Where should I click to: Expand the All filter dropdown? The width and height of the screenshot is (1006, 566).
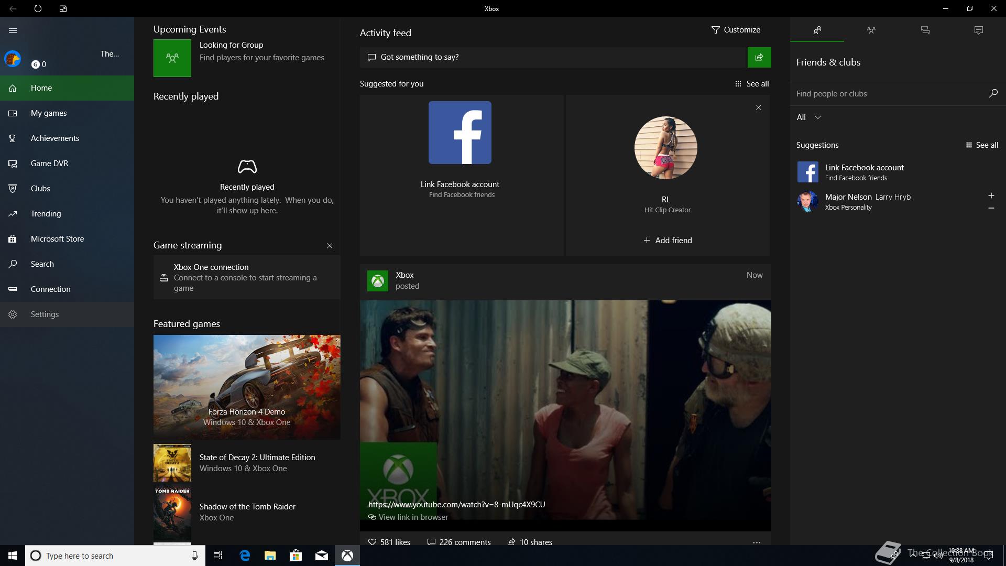pyautogui.click(x=809, y=117)
